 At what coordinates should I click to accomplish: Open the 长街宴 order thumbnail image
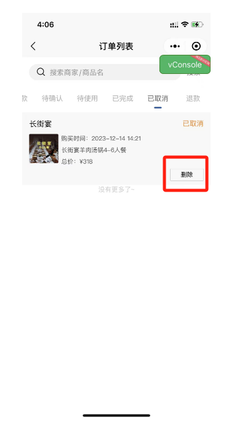pyautogui.click(x=44, y=148)
